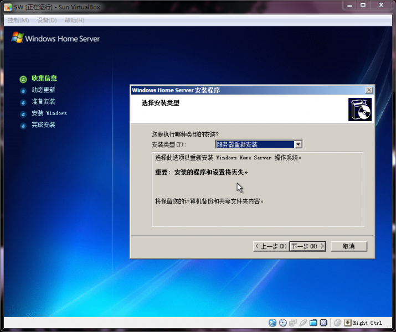The image size is (396, 332).
Task: Click the 准备安装 step label
Action: tap(43, 101)
